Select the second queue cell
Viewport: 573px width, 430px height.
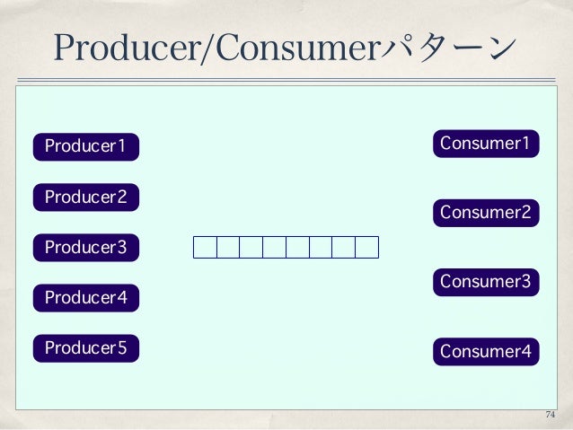click(x=228, y=248)
